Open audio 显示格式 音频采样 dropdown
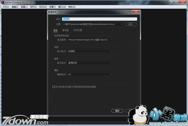188x126 pixels. pos(90,63)
